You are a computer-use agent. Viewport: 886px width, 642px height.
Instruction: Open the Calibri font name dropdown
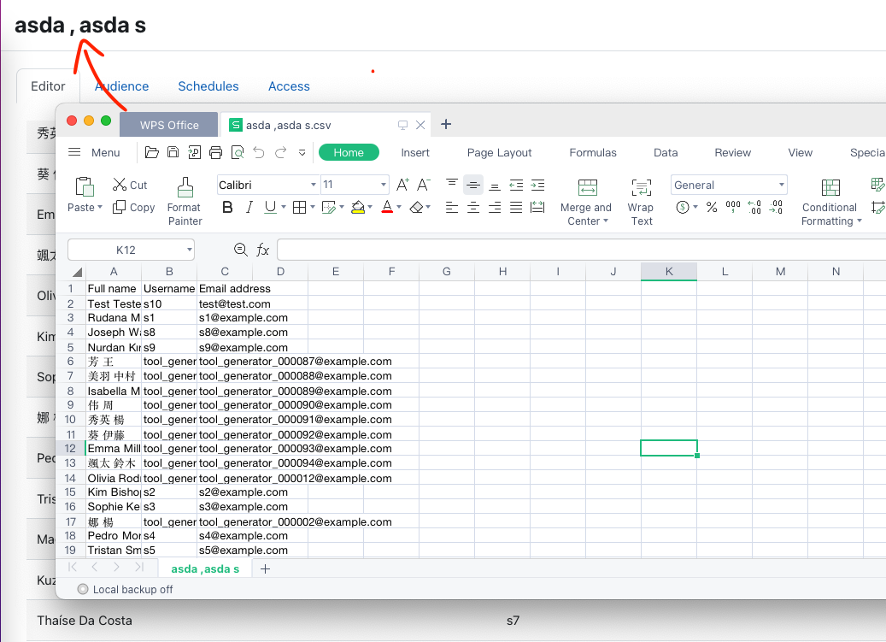[313, 185]
